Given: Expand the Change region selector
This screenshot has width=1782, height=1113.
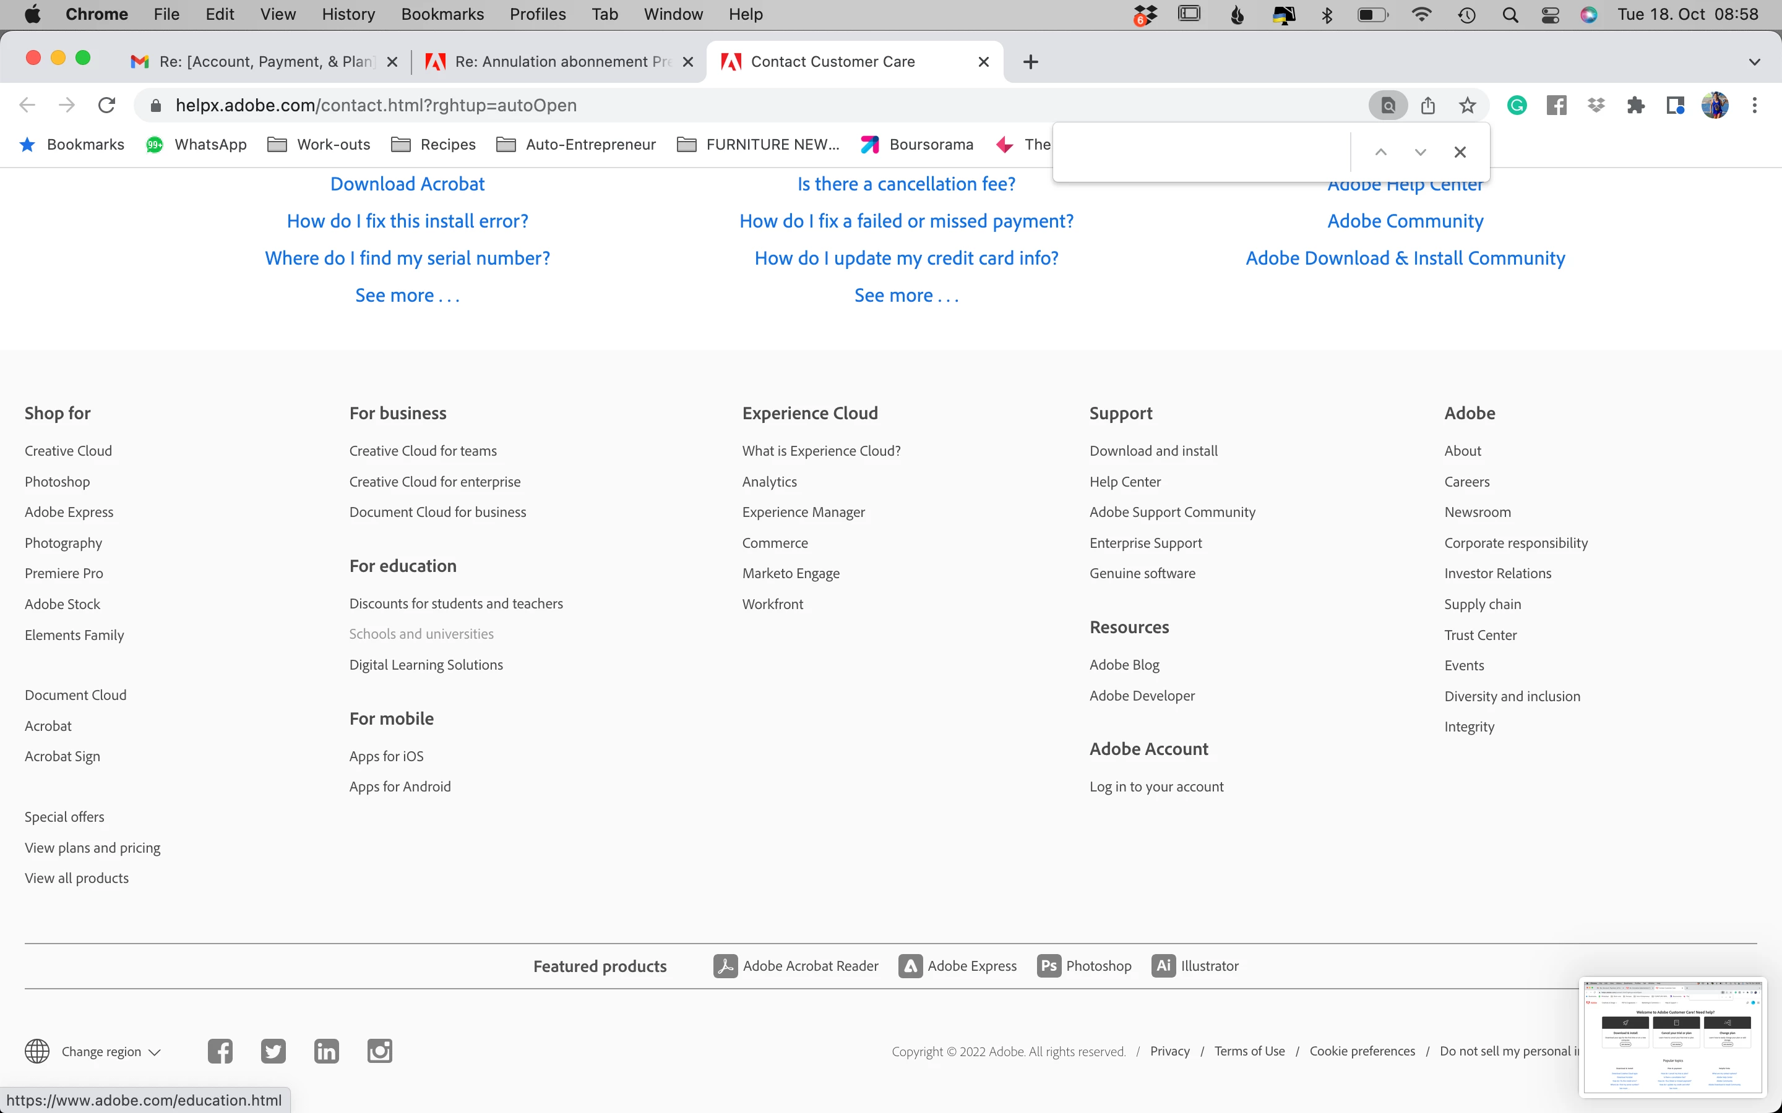Looking at the screenshot, I should pos(111,1051).
